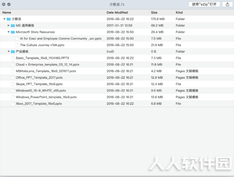The image size is (234, 177).
Task: Sort by the Size column header
Action: 154,12
